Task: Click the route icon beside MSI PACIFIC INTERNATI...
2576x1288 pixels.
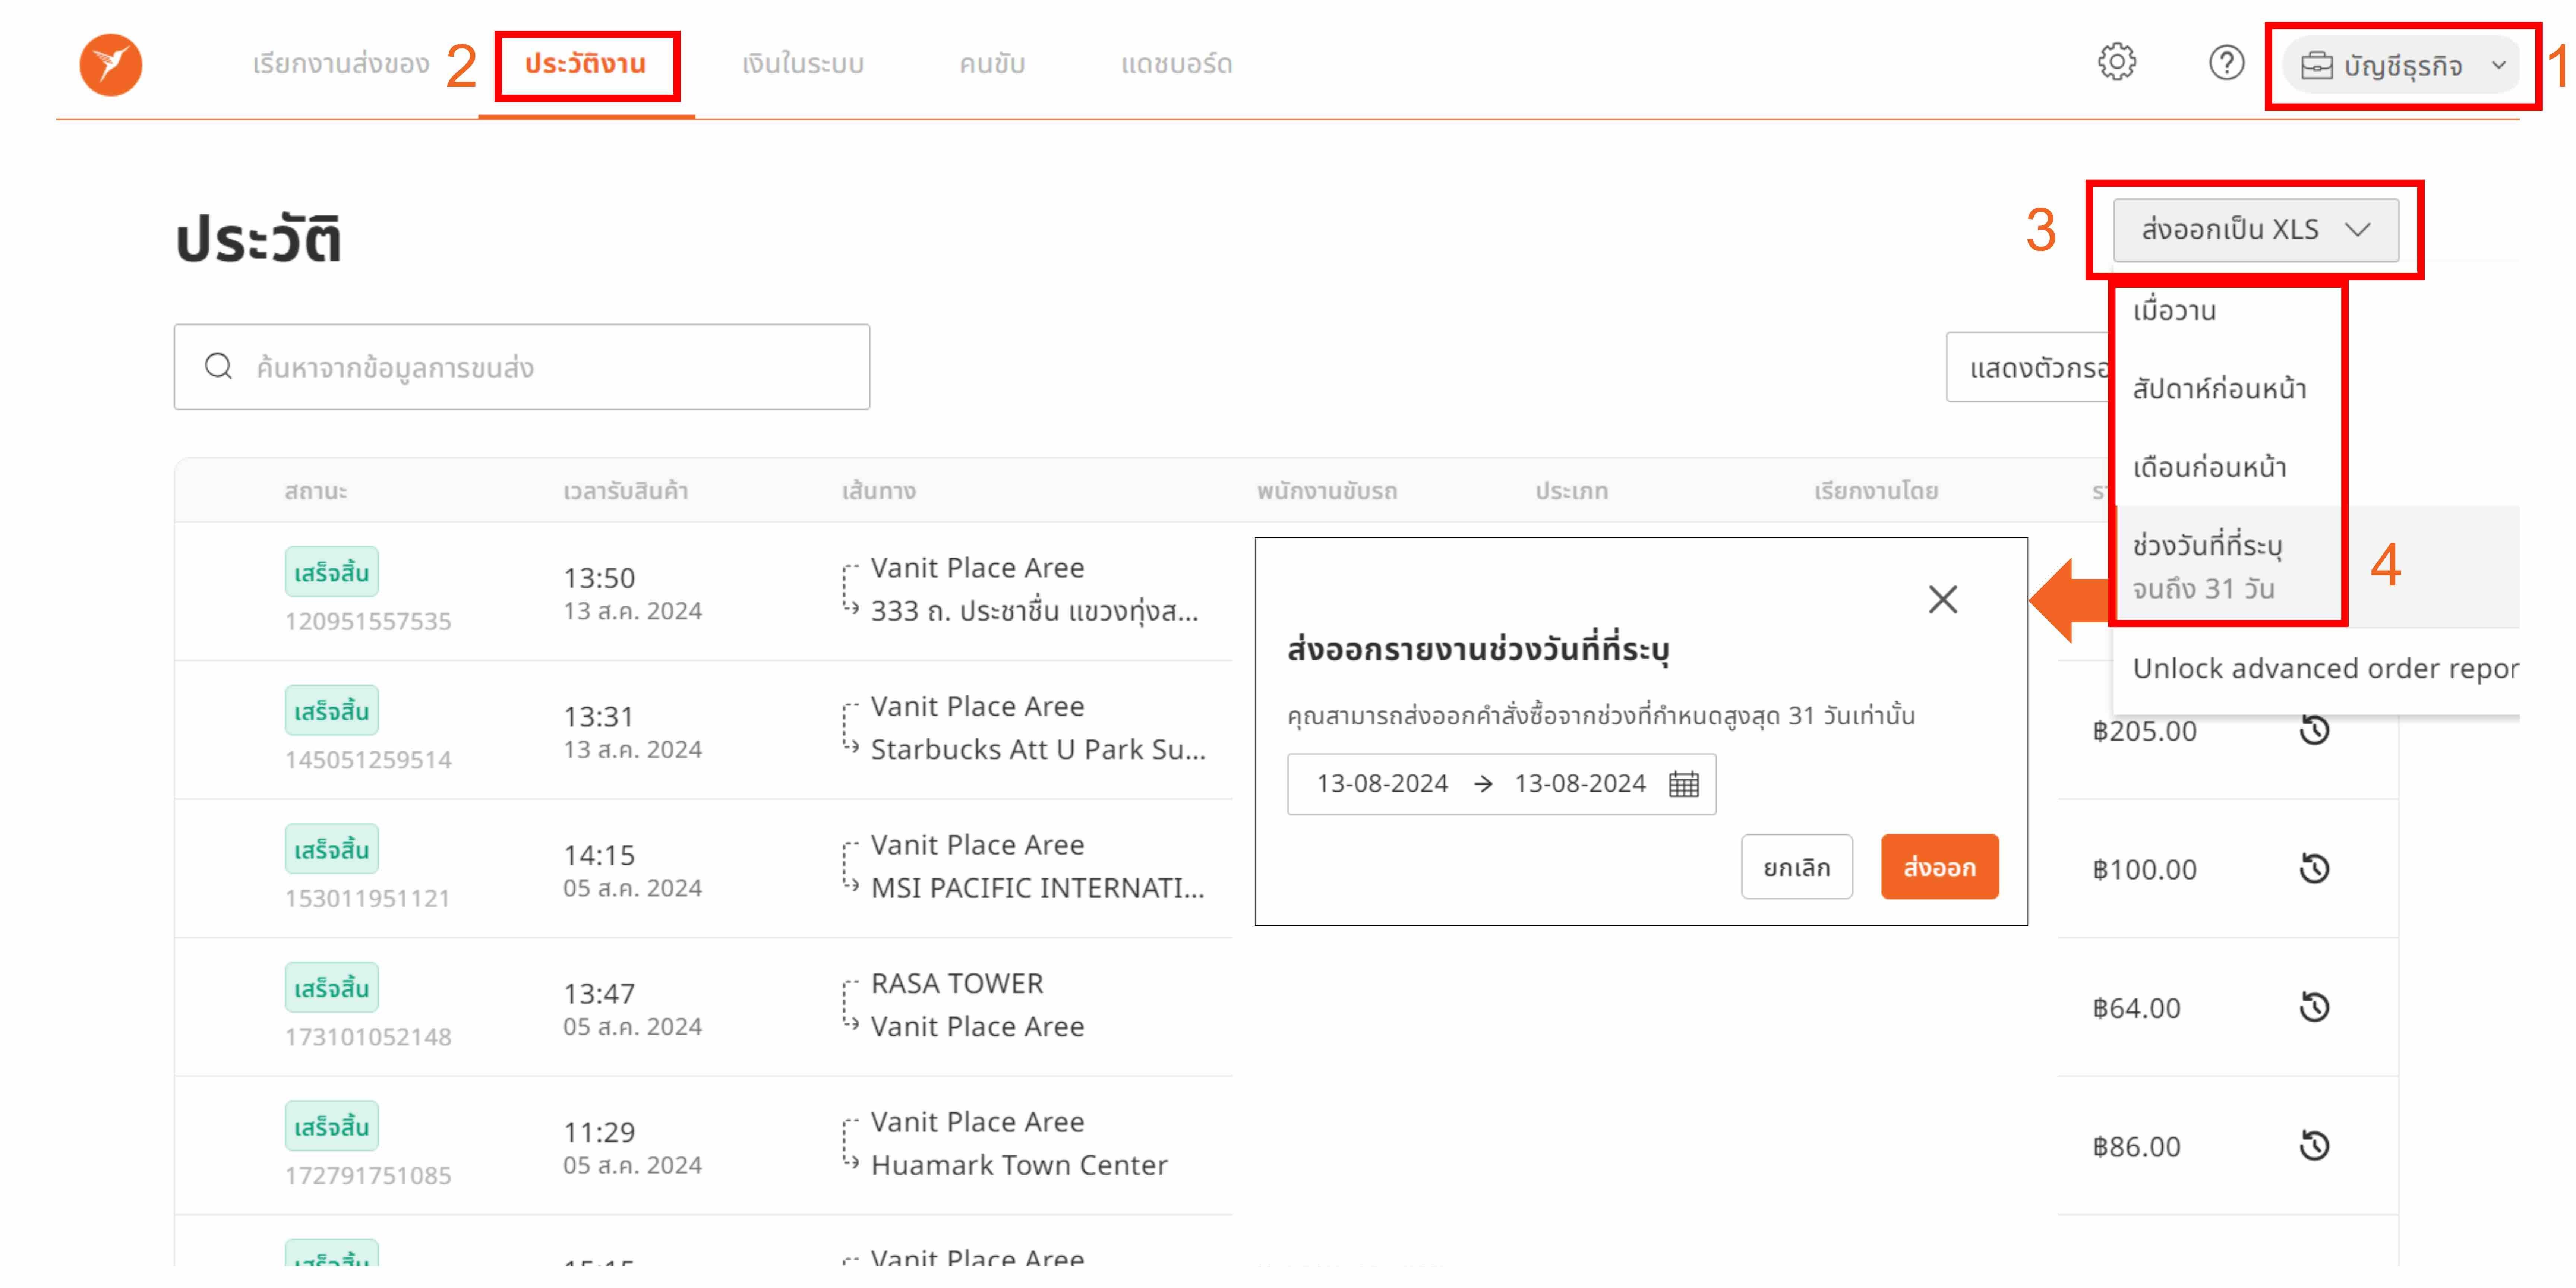Action: [850, 867]
